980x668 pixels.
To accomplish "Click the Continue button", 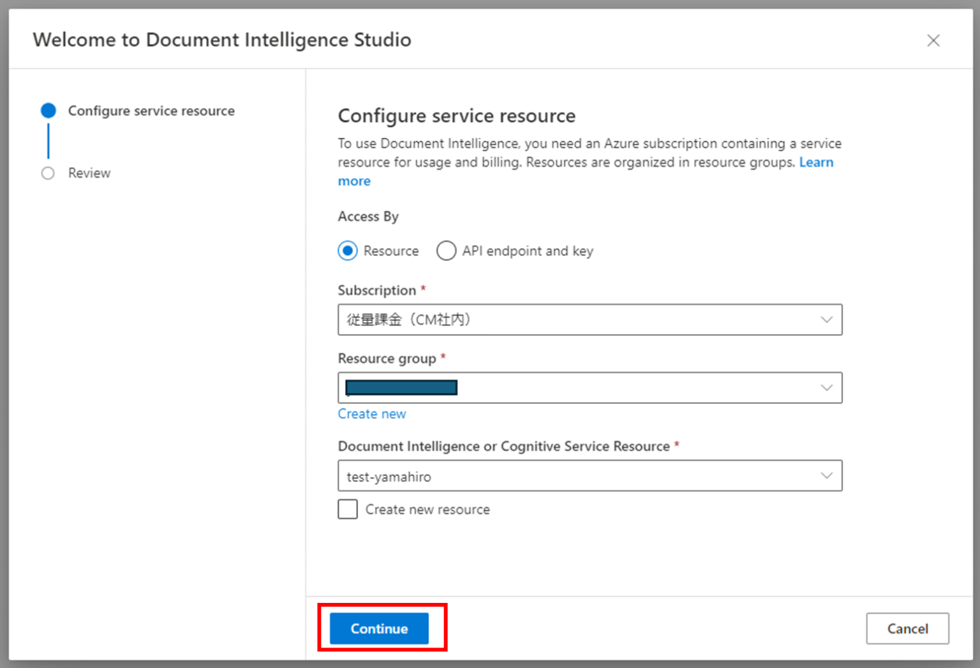I will pos(378,628).
